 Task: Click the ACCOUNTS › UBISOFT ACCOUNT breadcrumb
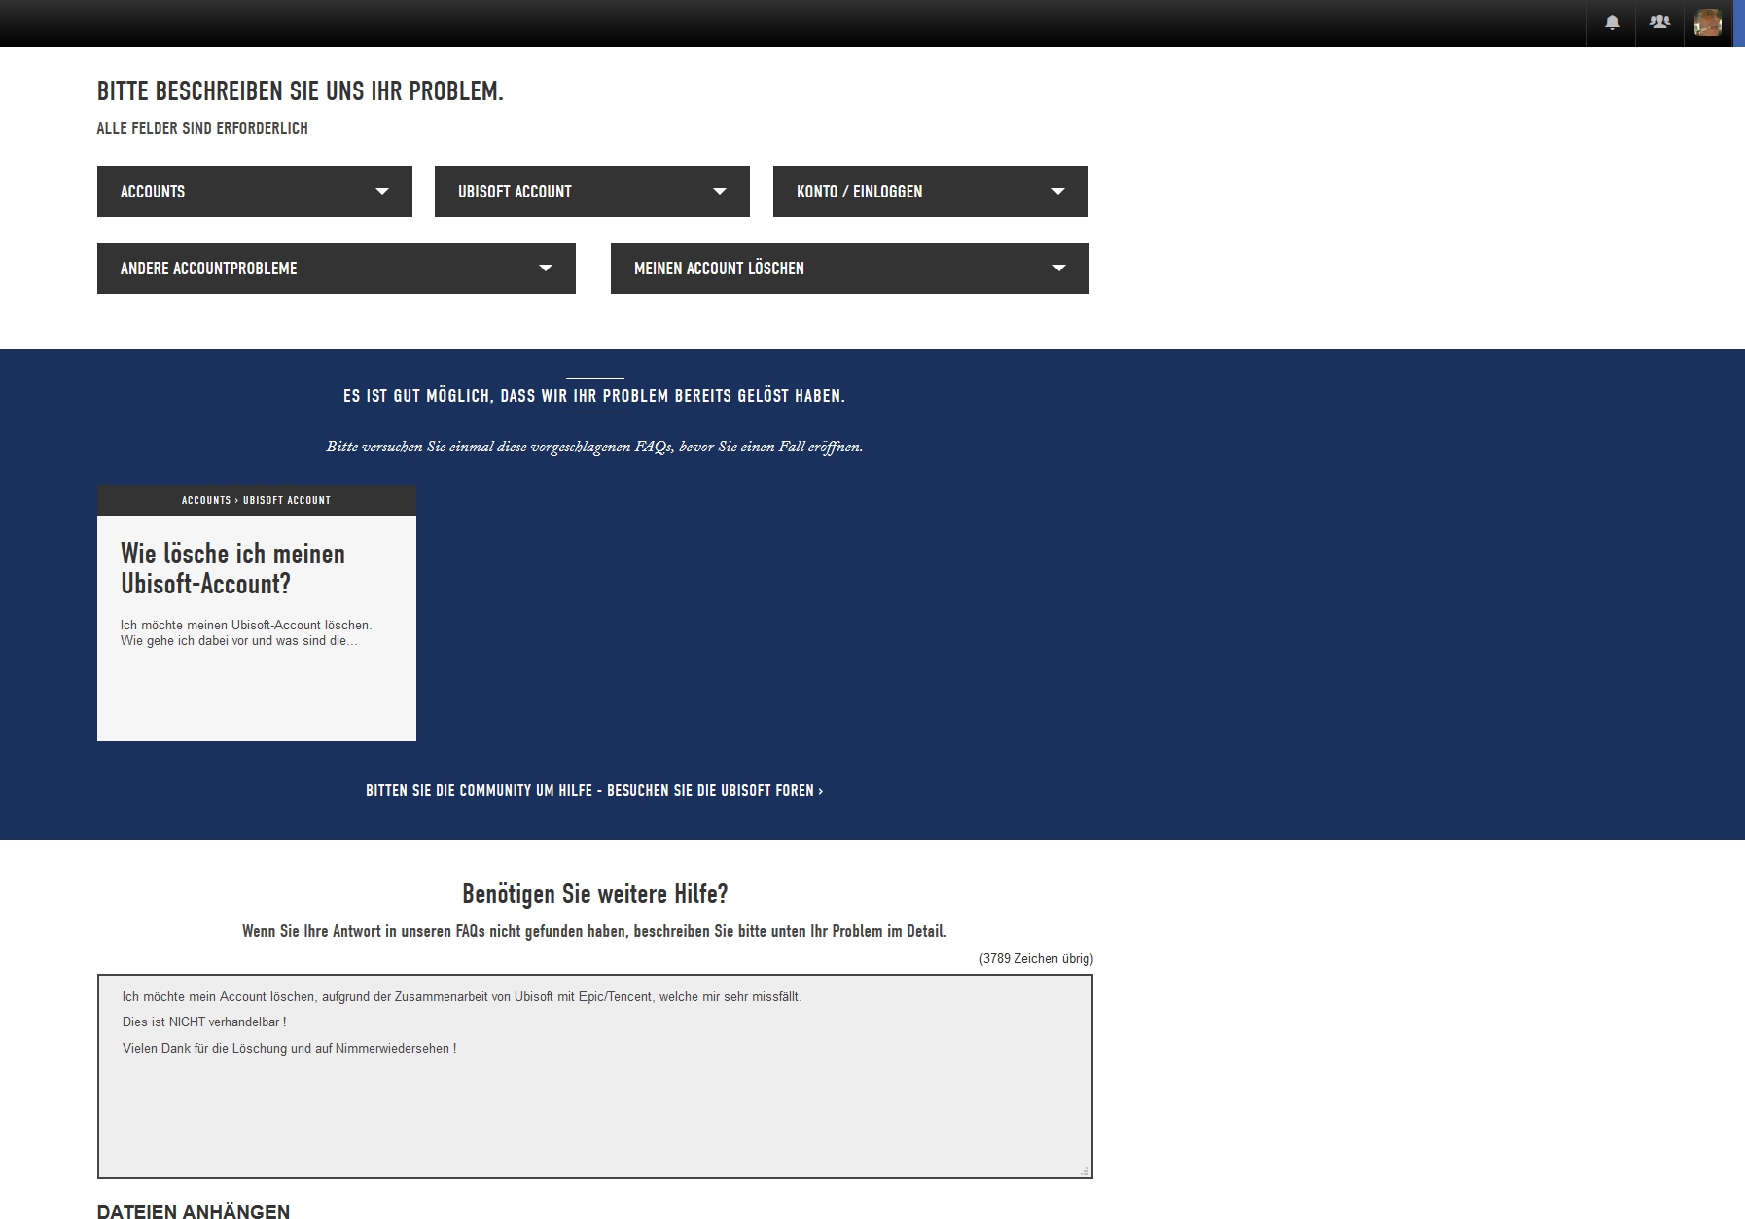click(x=256, y=500)
